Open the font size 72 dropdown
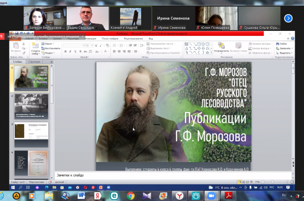 coord(92,46)
